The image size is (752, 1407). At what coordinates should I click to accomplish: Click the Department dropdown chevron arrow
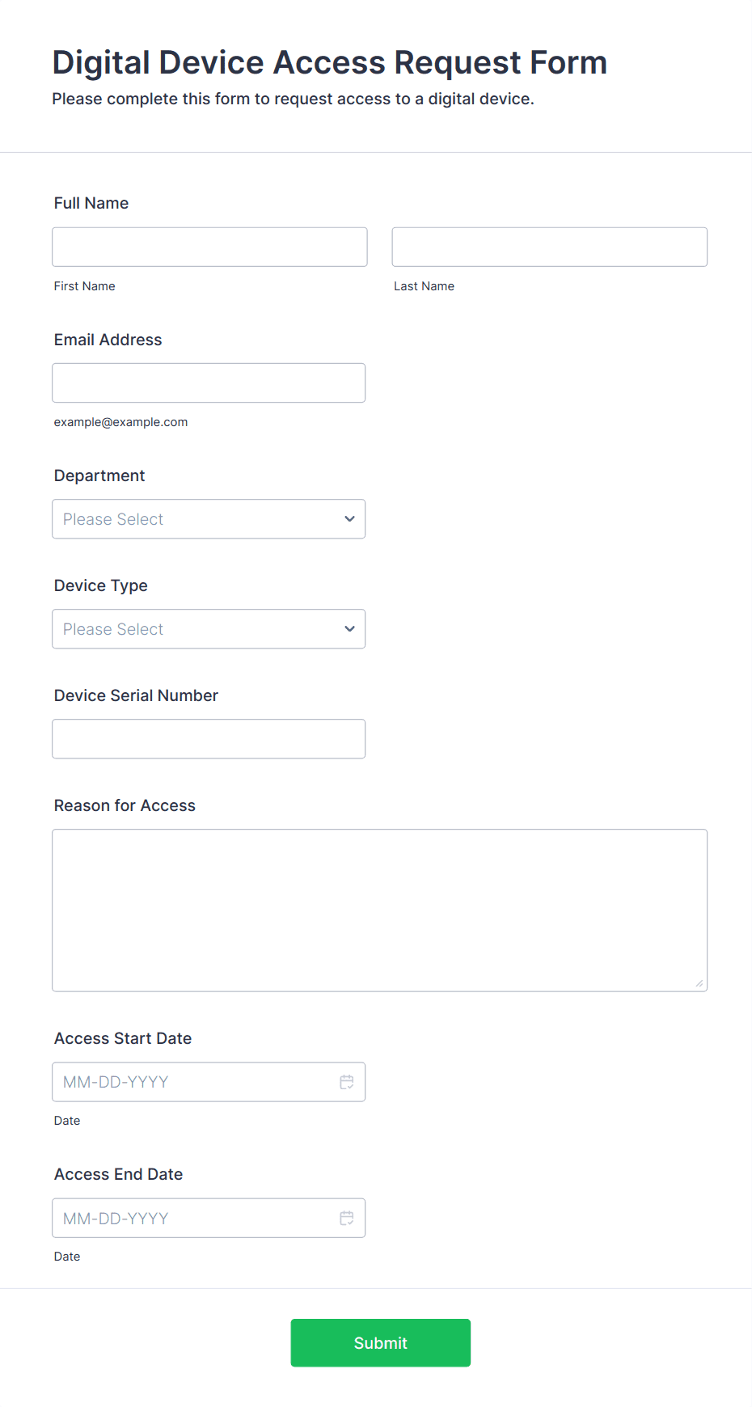coord(349,519)
